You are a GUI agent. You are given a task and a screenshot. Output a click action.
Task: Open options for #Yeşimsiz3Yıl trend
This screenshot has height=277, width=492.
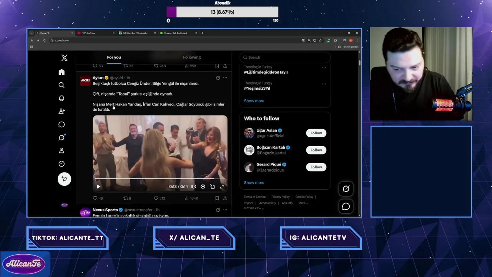(x=324, y=84)
